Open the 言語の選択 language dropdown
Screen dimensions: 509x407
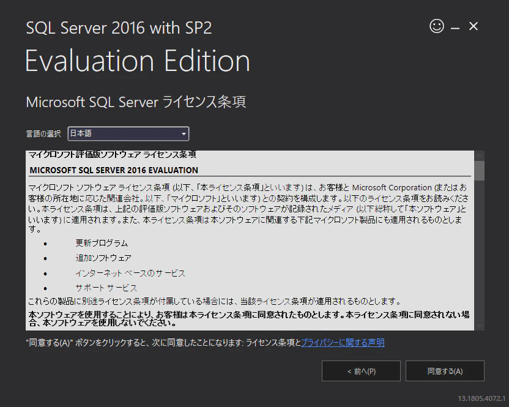128,133
